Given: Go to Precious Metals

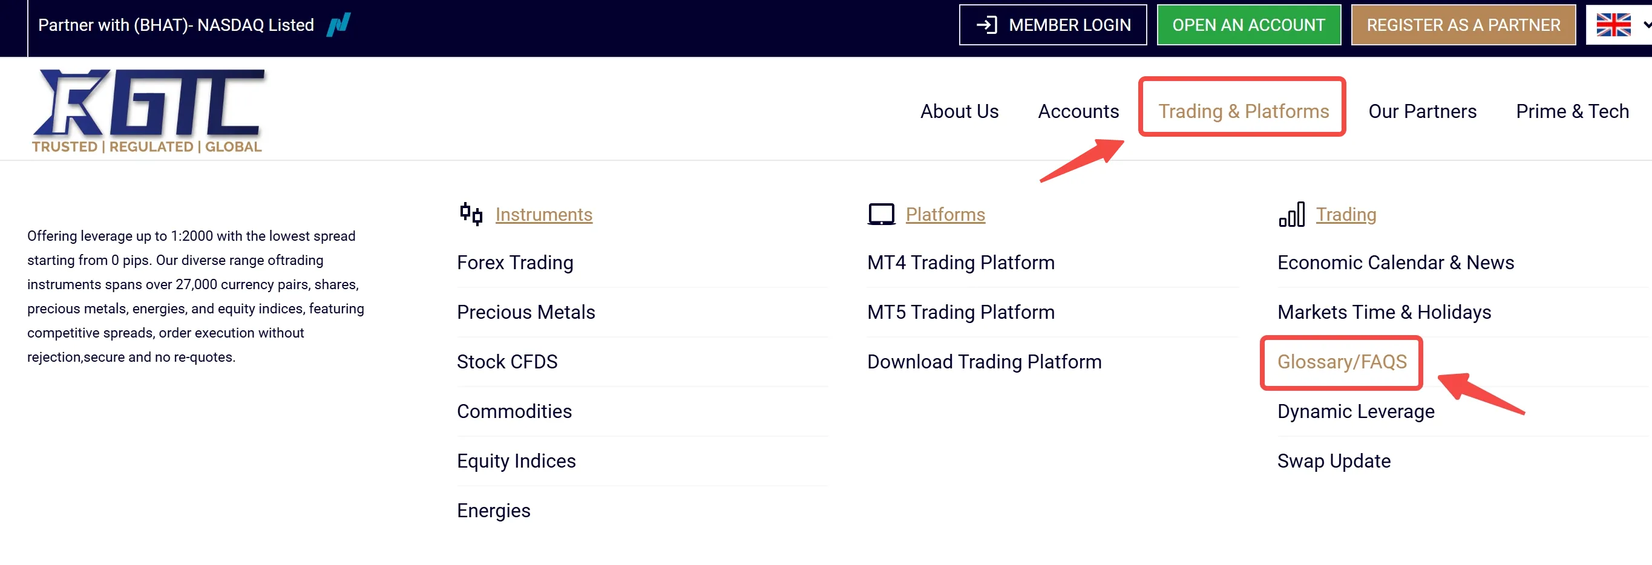Looking at the screenshot, I should tap(525, 312).
